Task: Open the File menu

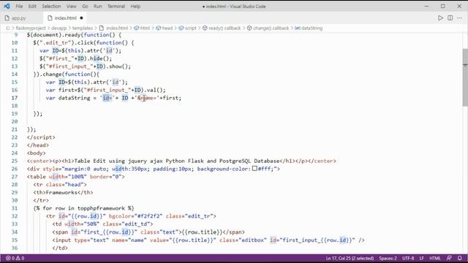Action: tap(19, 7)
